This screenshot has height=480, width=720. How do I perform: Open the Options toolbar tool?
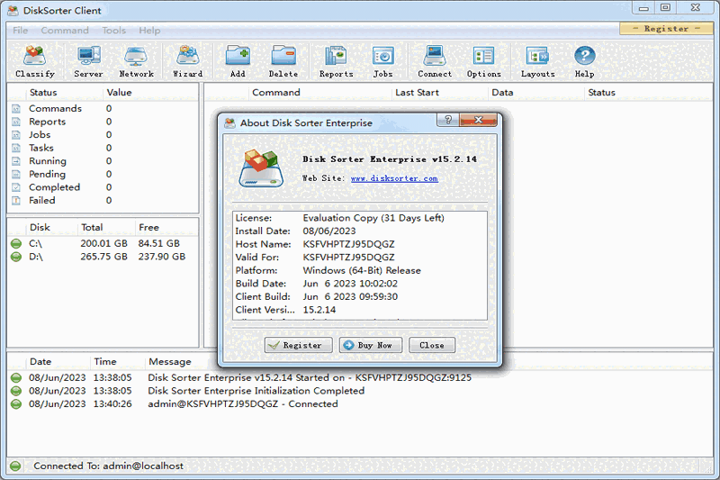coord(483,61)
